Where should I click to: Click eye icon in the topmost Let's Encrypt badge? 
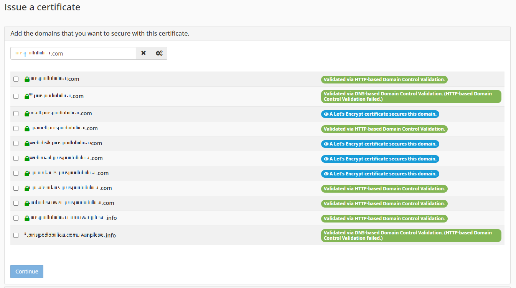[x=326, y=114]
